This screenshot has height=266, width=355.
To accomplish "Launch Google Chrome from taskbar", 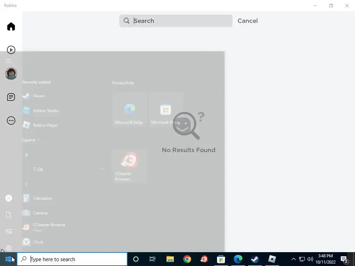I will [187, 259].
